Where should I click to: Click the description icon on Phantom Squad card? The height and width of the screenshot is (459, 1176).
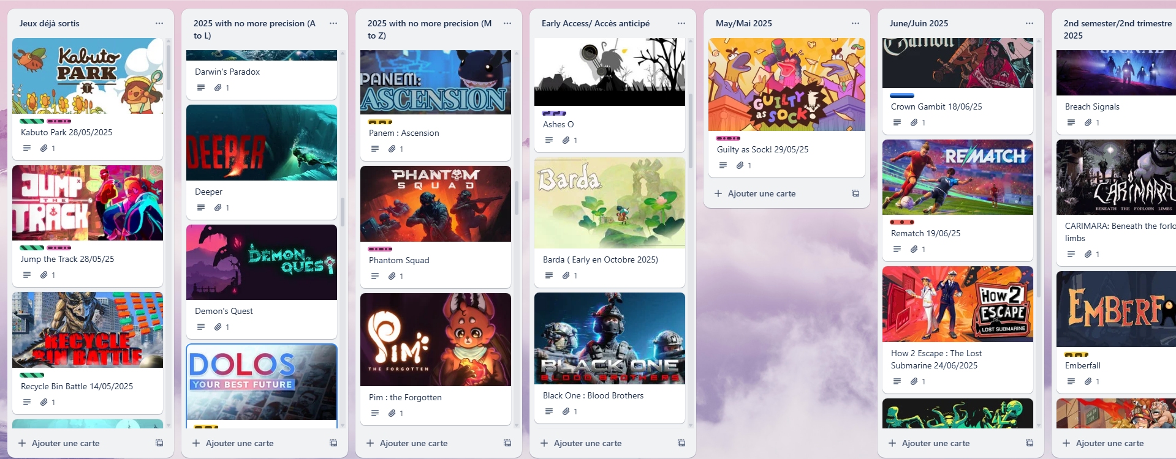point(375,276)
